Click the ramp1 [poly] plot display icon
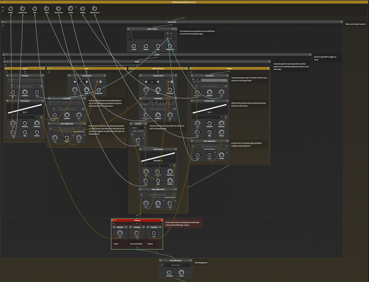 (x=226, y=86)
